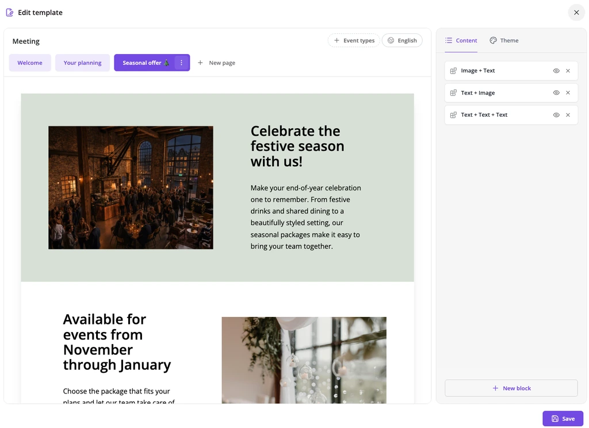Viewport: 589px width, 428px height.
Task: Switch to the Your planning page tab
Action: pyautogui.click(x=82, y=63)
